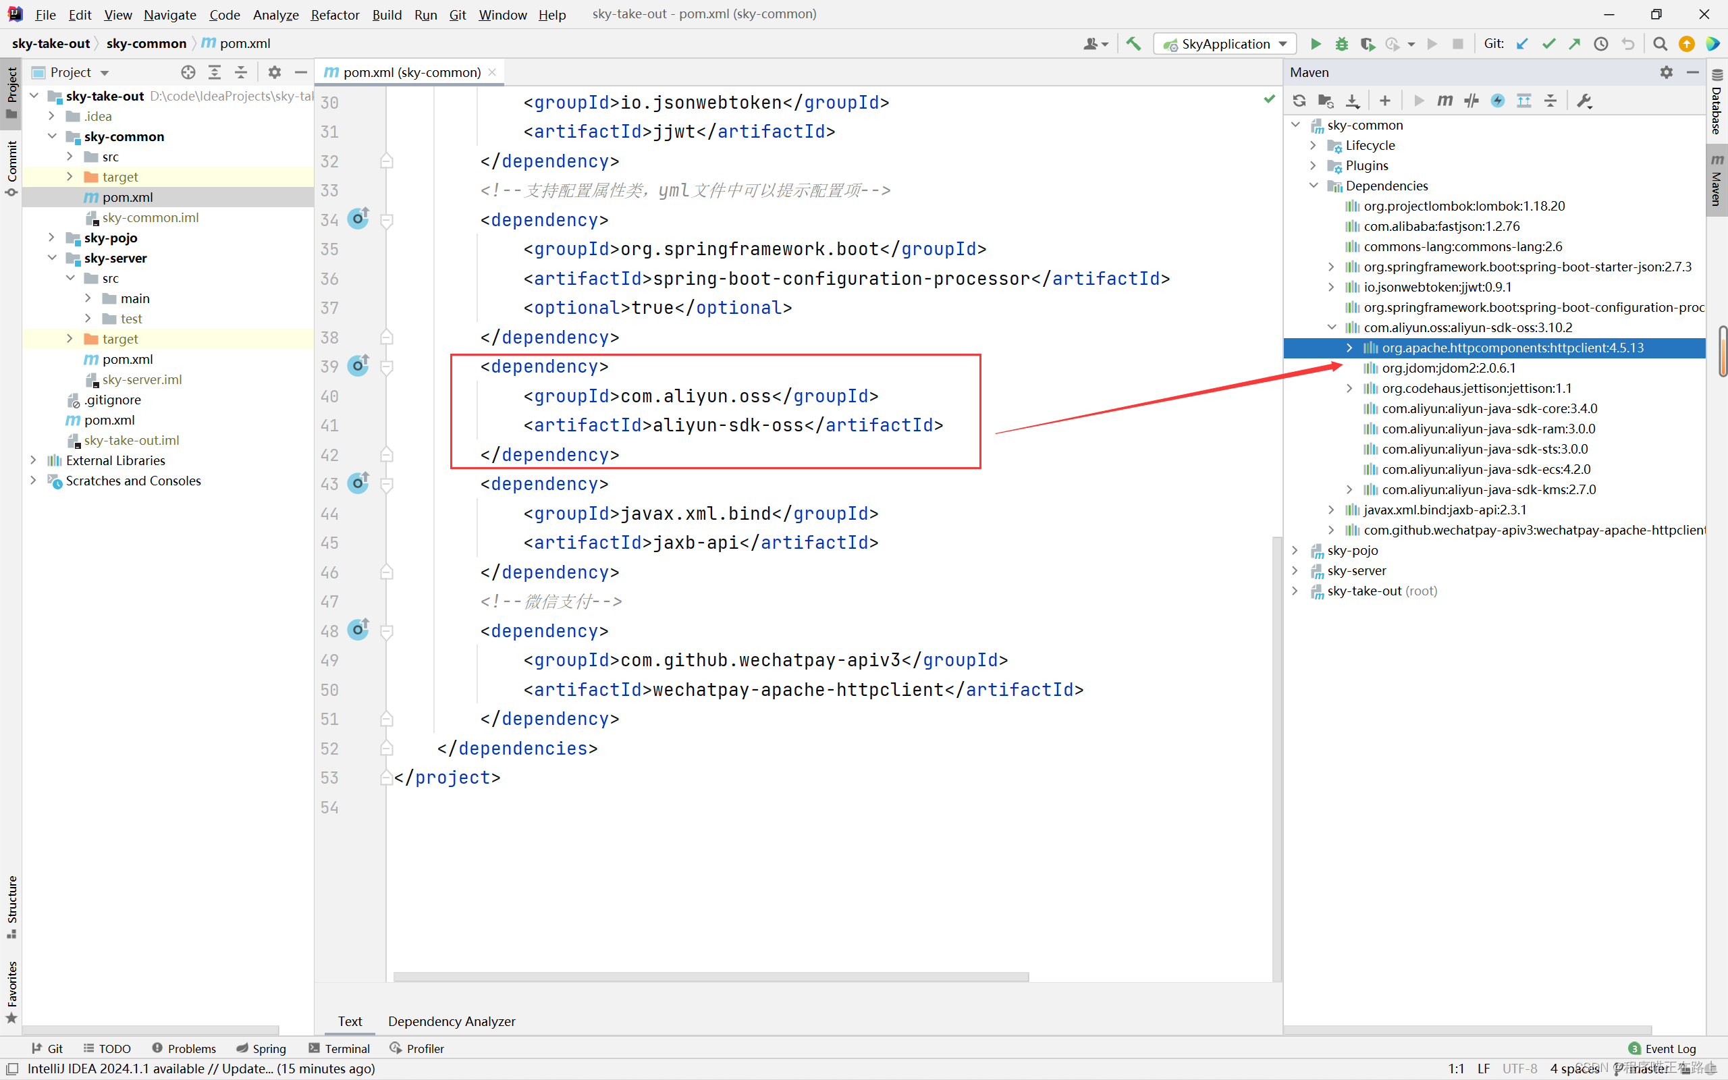Open the Refactor menu
This screenshot has width=1728, height=1080.
[x=334, y=14]
